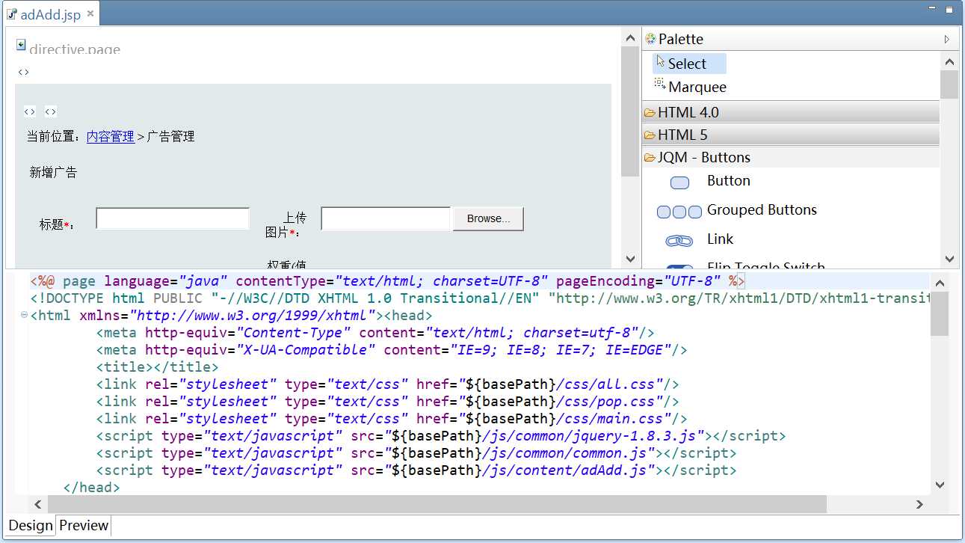The image size is (965, 543).
Task: Select the adAdd.jsp editor tab
Action: [49, 14]
